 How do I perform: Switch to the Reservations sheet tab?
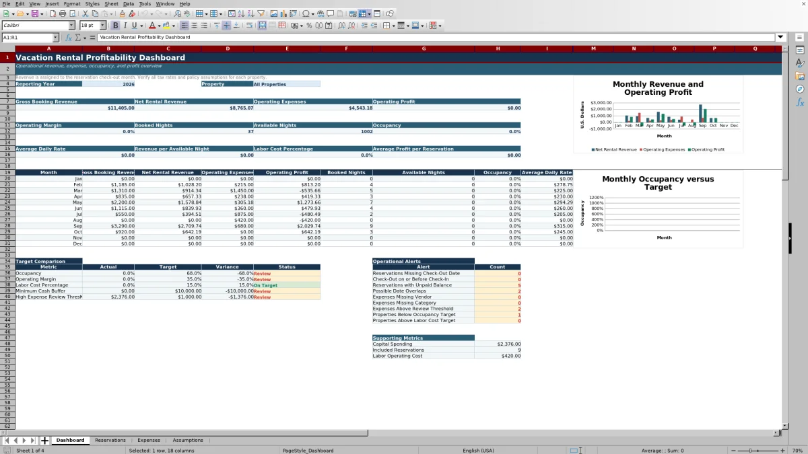click(110, 441)
